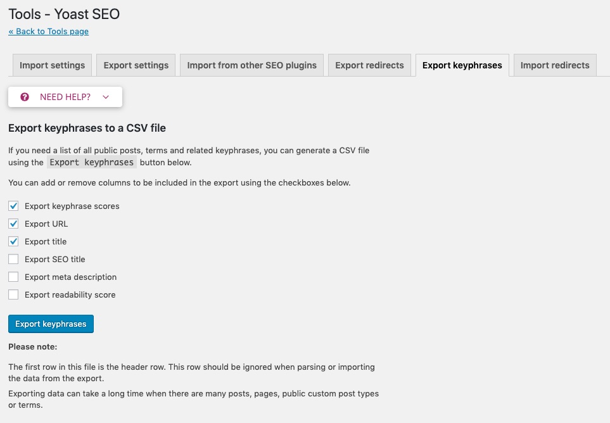
Task: Switch to the Import settings tab
Action: point(53,65)
